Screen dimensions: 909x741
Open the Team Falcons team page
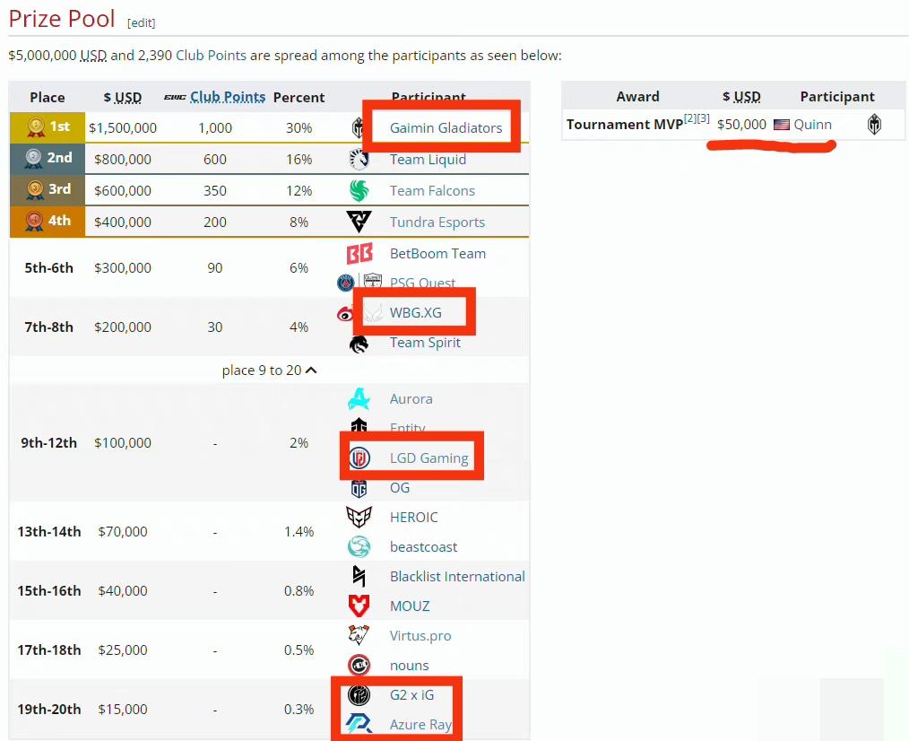point(432,191)
